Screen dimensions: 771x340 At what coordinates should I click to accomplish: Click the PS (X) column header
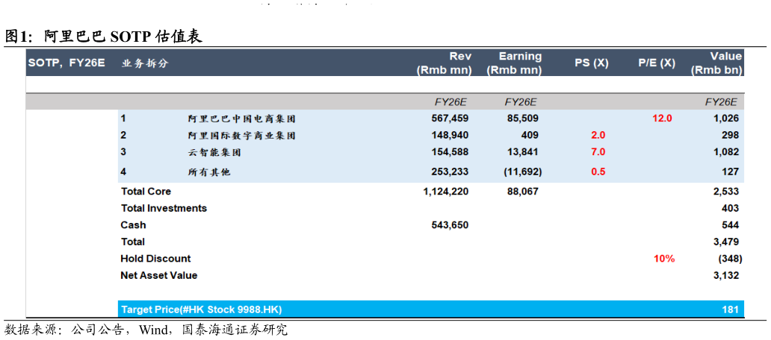(x=591, y=63)
